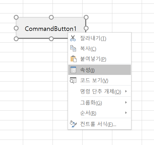The height and width of the screenshot is (145, 154).
Task: Click the Format Control paint bucket icon
Action: pos(73,124)
